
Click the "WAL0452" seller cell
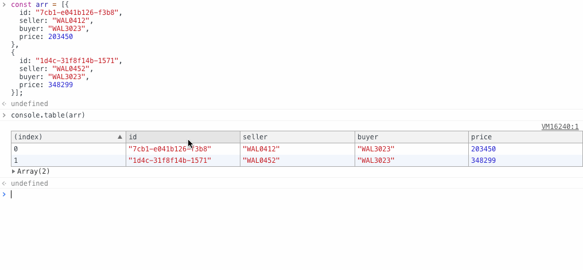coord(297,161)
